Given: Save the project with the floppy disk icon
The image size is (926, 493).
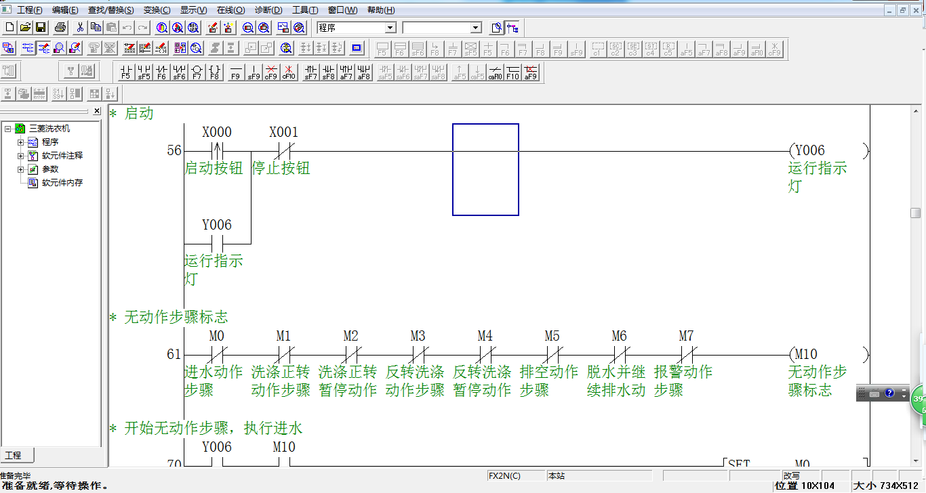Looking at the screenshot, I should [x=41, y=28].
